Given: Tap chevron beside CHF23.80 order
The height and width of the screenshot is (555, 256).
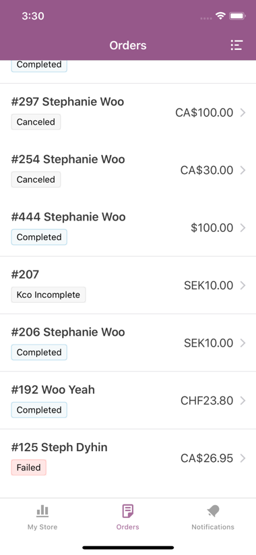Looking at the screenshot, I should click(243, 401).
